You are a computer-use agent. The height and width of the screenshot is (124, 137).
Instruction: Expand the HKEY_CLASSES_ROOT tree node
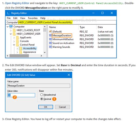tap(11, 30)
